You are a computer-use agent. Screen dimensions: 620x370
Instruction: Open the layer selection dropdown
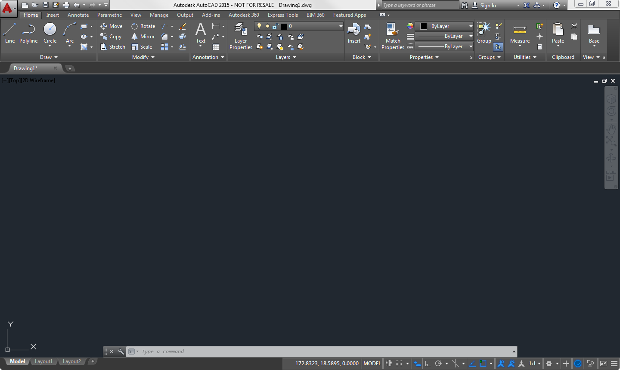(341, 26)
